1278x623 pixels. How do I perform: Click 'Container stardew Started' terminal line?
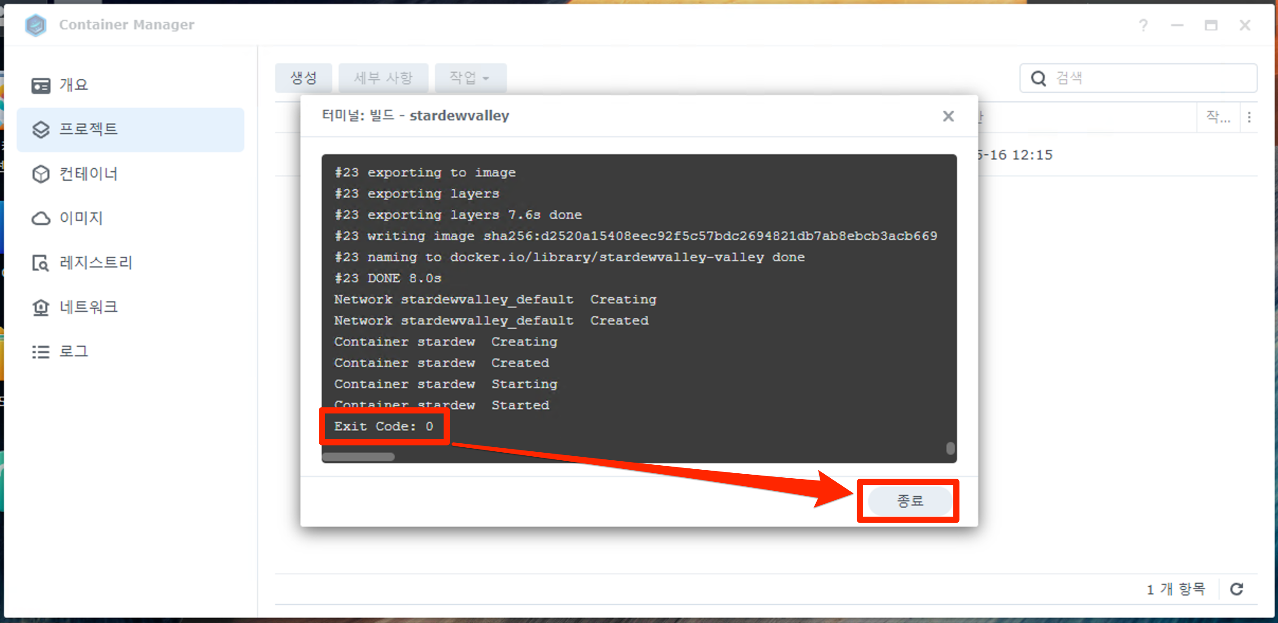pos(442,405)
